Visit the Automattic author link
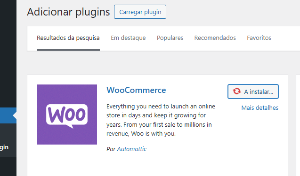Viewport: 300px width, 176px height. pyautogui.click(x=132, y=149)
